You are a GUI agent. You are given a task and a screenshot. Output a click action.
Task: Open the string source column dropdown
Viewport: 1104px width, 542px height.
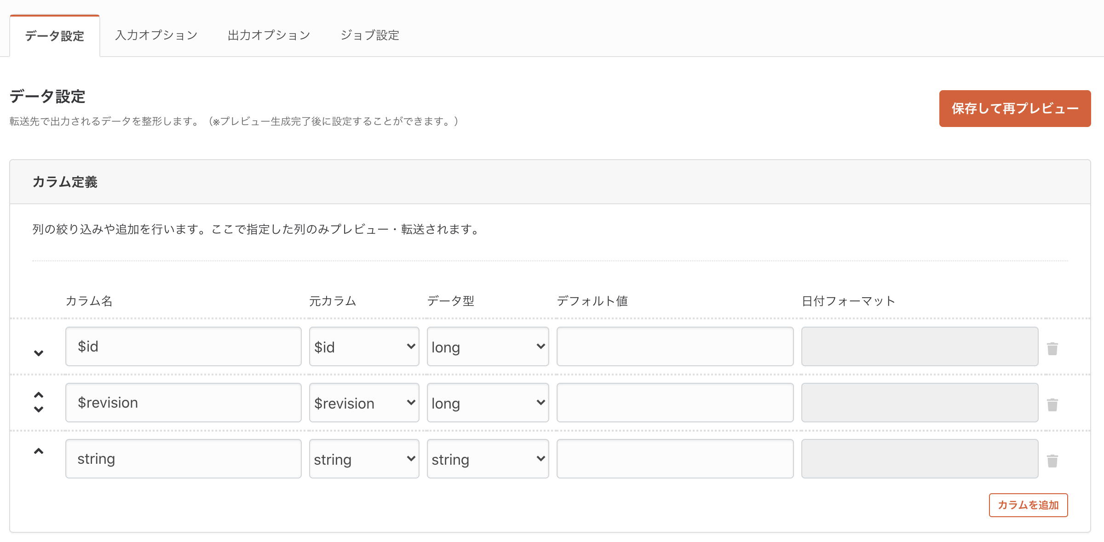(x=364, y=459)
